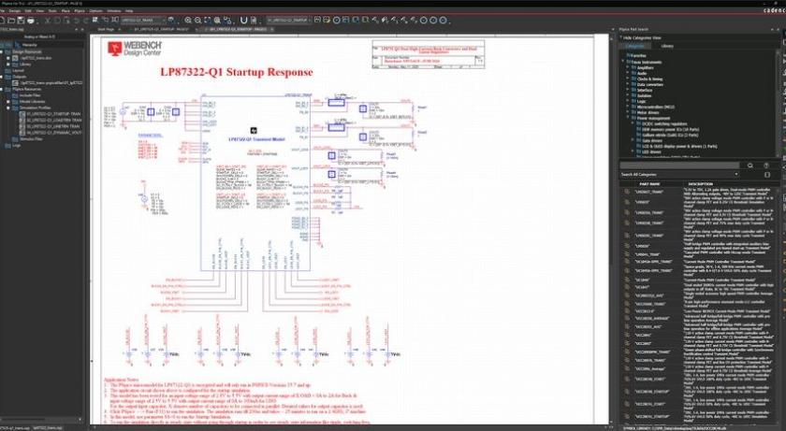
Task: Click the Zoom to Region icon
Action: (x=208, y=20)
